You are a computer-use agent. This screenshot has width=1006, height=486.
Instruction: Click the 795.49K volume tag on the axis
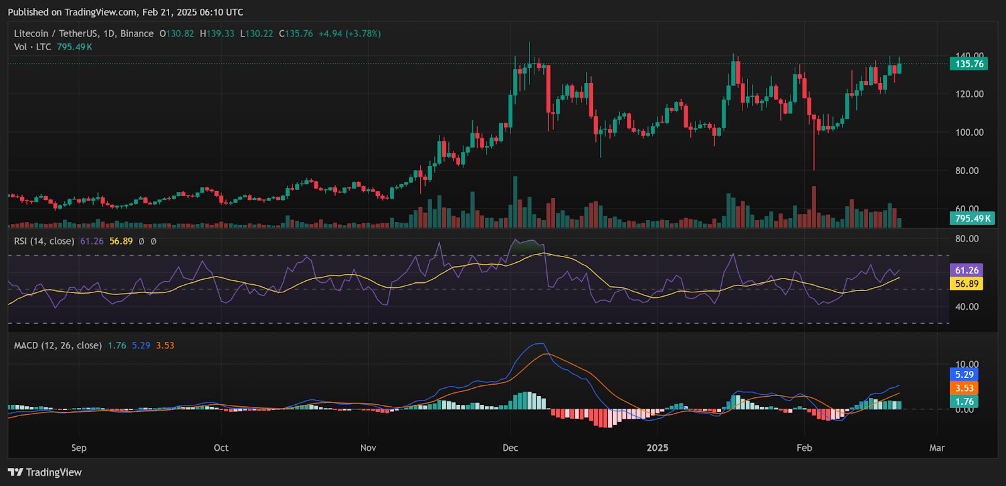(971, 218)
